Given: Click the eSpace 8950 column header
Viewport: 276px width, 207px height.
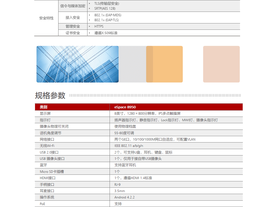Looking at the screenshot, I should 125,107.
